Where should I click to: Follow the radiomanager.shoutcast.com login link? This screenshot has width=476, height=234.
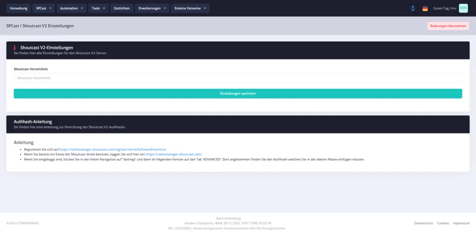(174, 154)
